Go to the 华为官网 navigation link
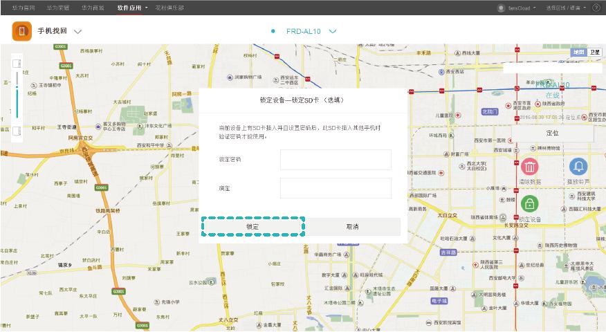The image size is (606, 332). tap(24, 8)
